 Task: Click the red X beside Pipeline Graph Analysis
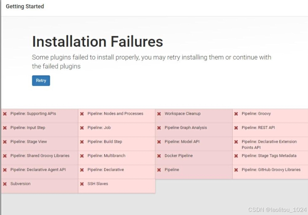159,128
